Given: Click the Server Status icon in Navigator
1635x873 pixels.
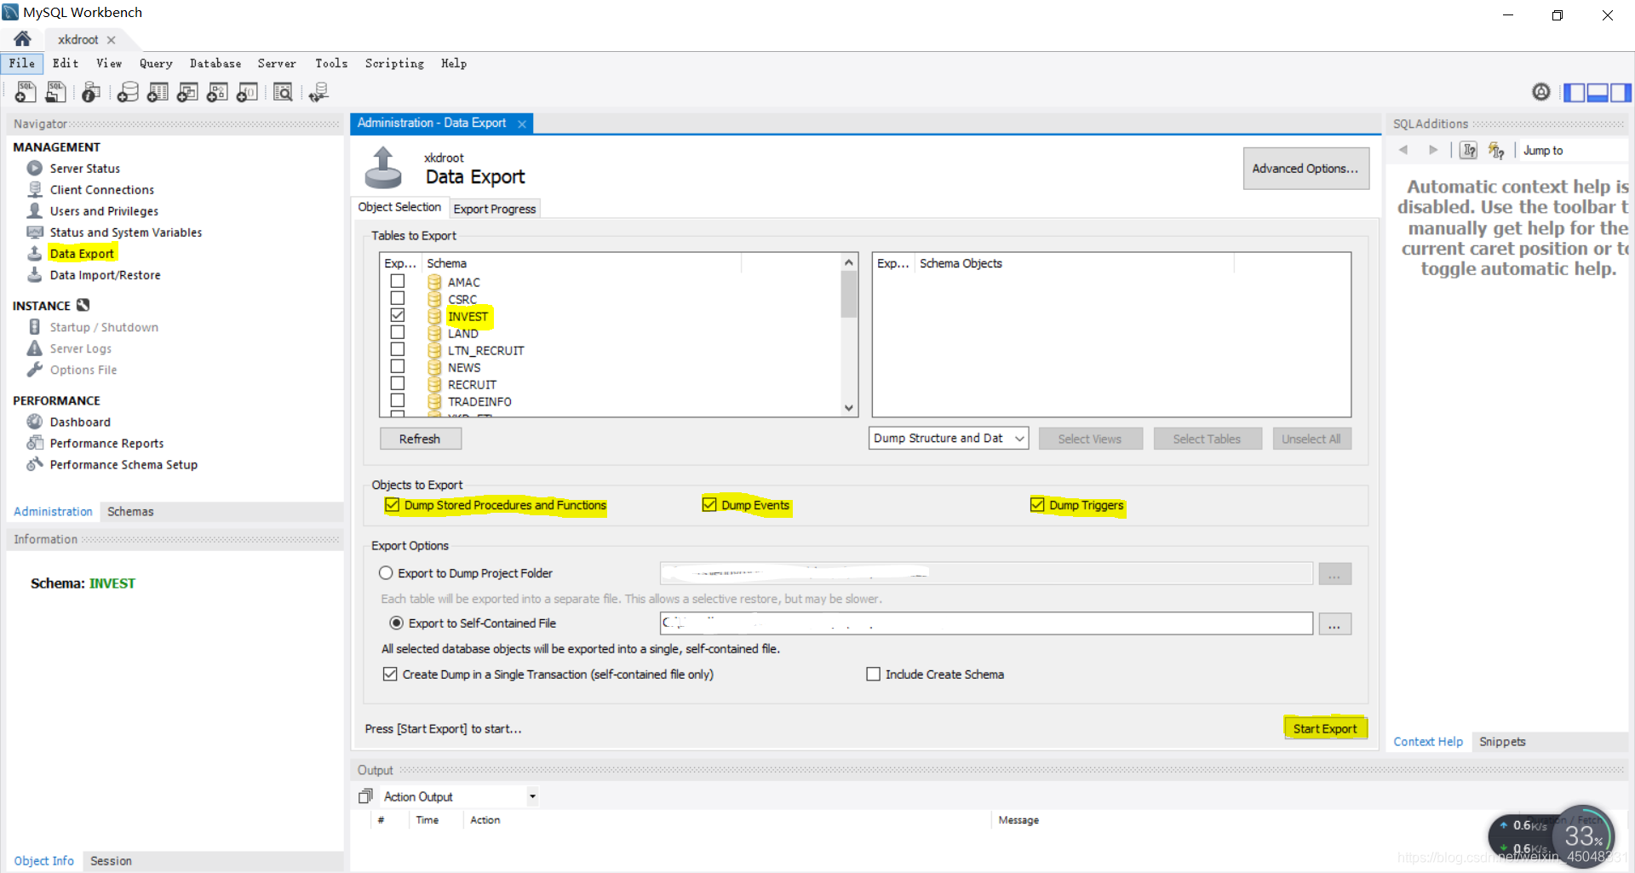Looking at the screenshot, I should pos(35,168).
